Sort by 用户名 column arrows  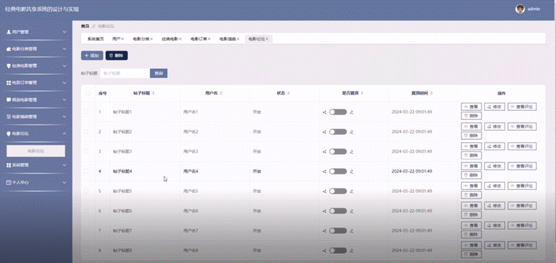pyautogui.click(x=221, y=93)
